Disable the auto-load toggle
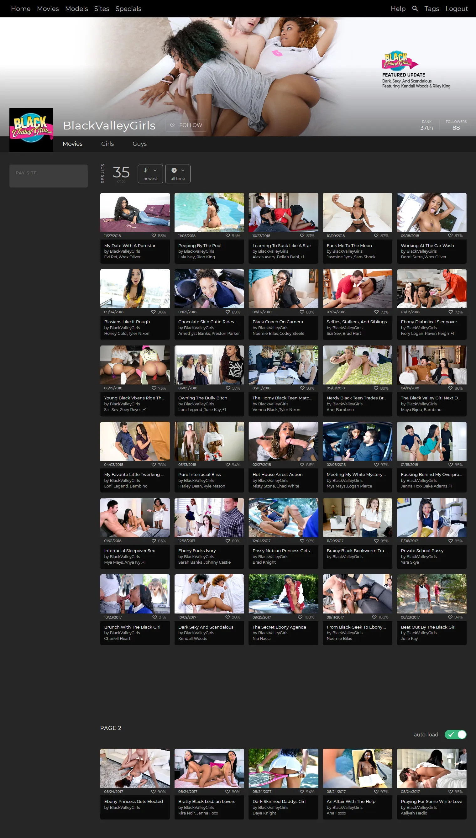The image size is (476, 838). pyautogui.click(x=455, y=734)
